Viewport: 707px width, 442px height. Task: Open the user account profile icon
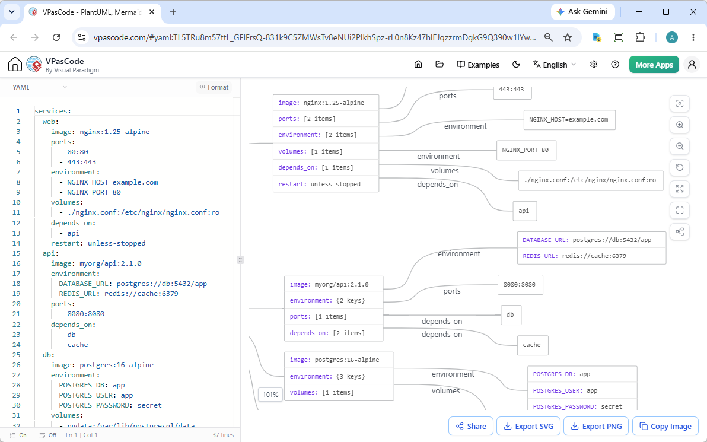[x=692, y=65]
